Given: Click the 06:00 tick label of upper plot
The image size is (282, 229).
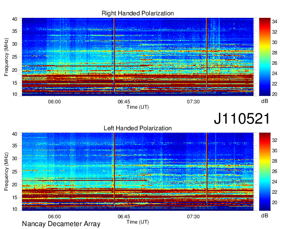Looking at the screenshot, I should coord(54,102).
